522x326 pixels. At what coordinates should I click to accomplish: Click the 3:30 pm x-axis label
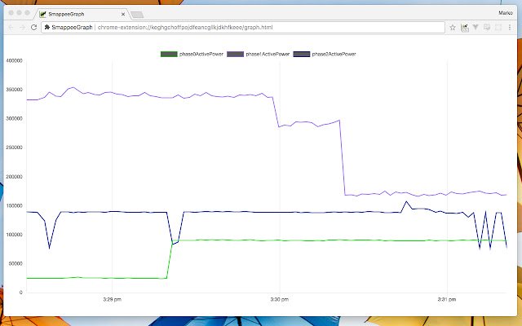[280, 299]
